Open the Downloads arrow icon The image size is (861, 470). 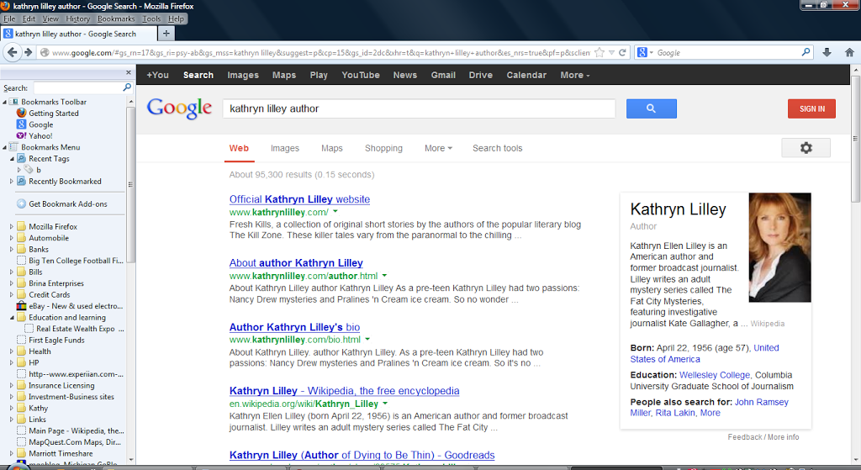click(x=827, y=53)
